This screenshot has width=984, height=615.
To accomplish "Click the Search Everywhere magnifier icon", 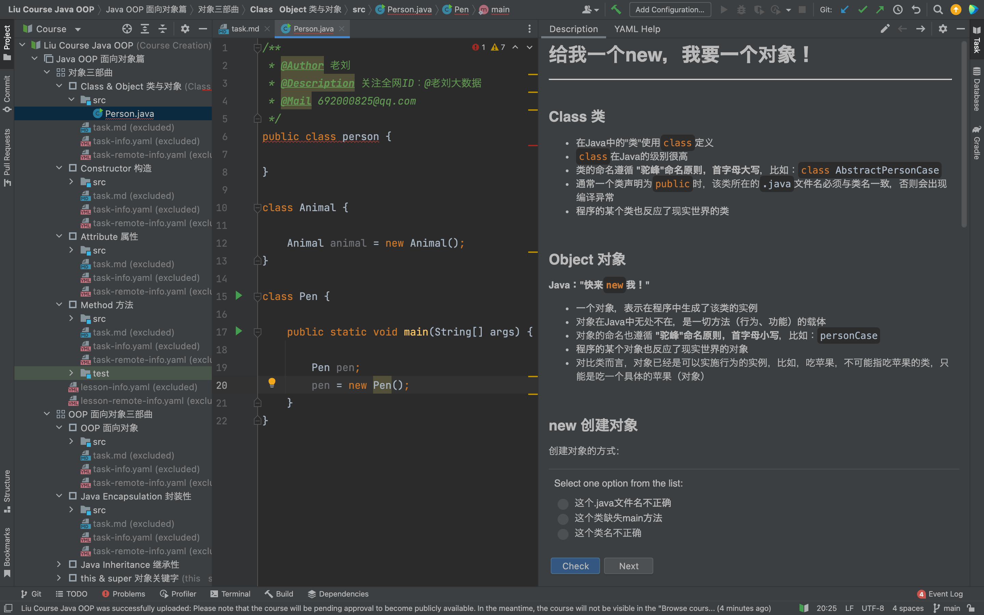I will click(938, 9).
